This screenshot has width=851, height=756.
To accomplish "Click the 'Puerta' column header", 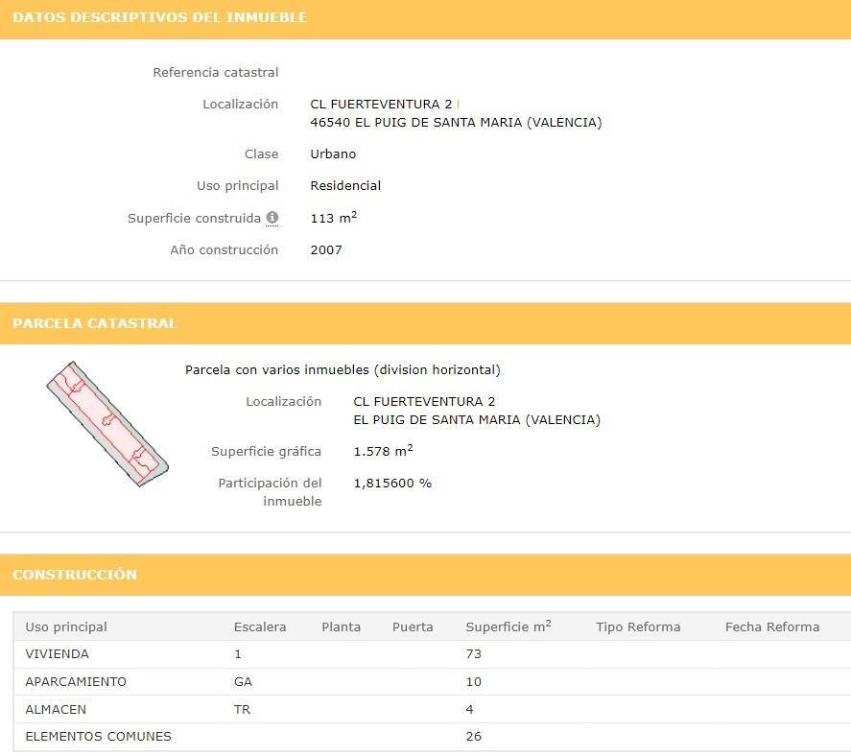I will point(413,626).
